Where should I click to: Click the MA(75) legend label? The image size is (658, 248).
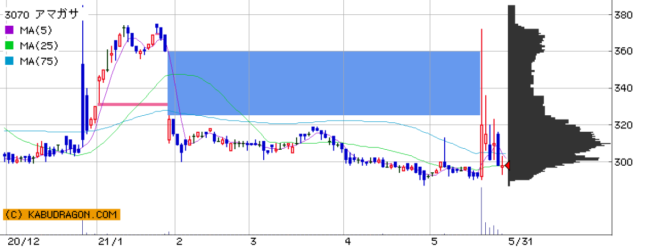38,61
